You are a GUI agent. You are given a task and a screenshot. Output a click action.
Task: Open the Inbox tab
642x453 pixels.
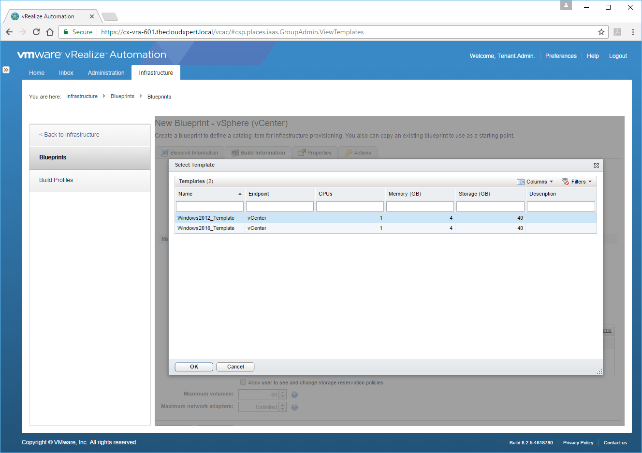[66, 73]
